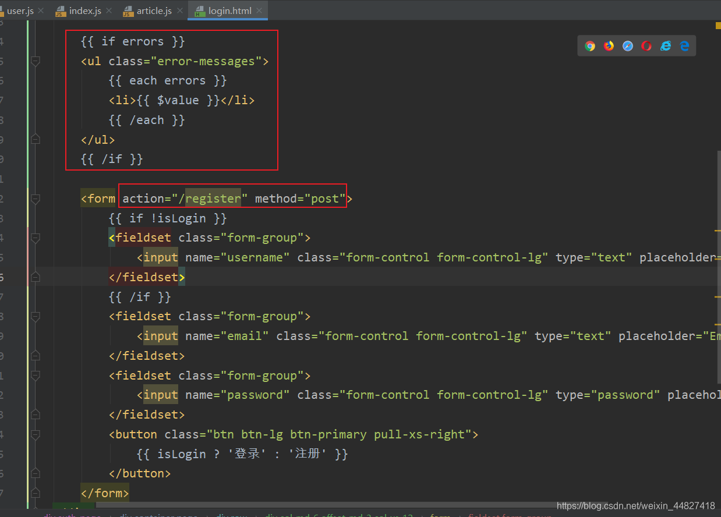Image resolution: width=721 pixels, height=517 pixels.
Task: Open page in Internet Explorer icon
Action: point(666,46)
